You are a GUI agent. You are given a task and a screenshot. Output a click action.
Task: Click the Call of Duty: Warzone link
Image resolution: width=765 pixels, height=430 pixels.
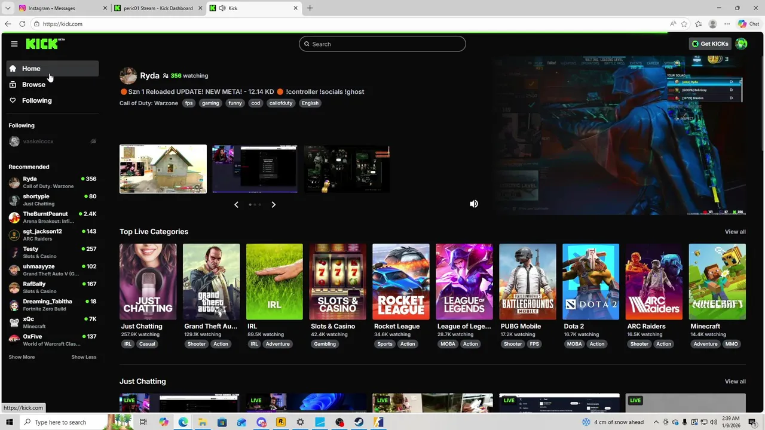click(x=149, y=103)
